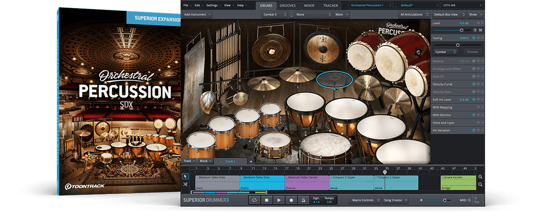Enable the metronome

pos(303,200)
